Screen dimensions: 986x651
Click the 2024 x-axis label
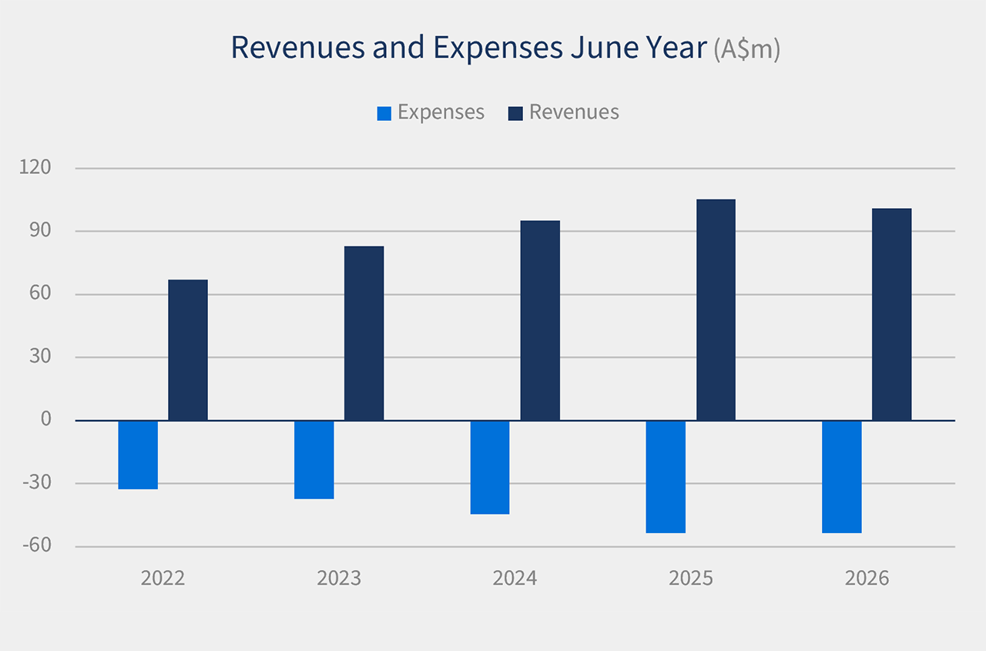click(x=515, y=578)
